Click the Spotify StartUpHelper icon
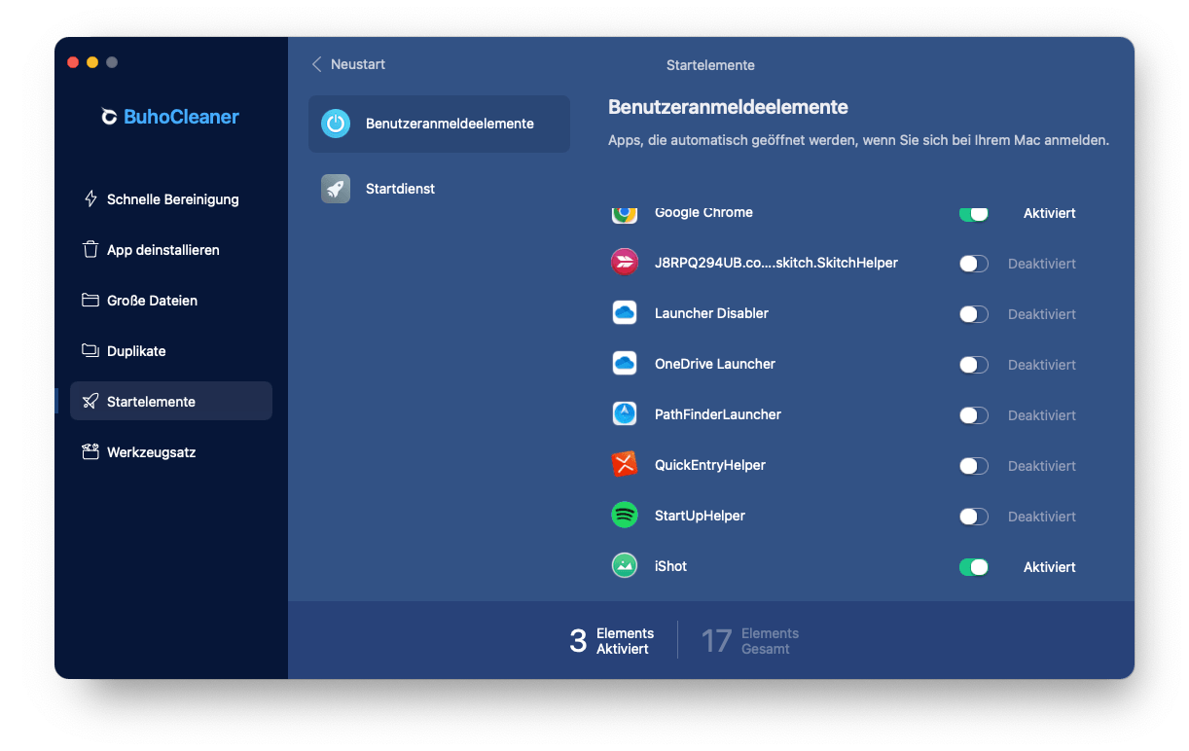The width and height of the screenshot is (1189, 751). pos(624,516)
